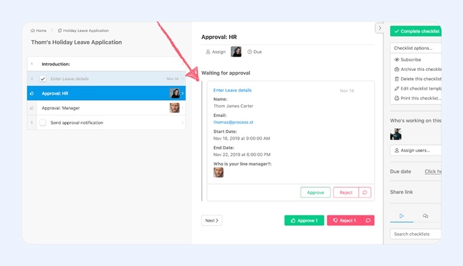Click thumbs-up icon on Approval: HR row

[x=32, y=93]
